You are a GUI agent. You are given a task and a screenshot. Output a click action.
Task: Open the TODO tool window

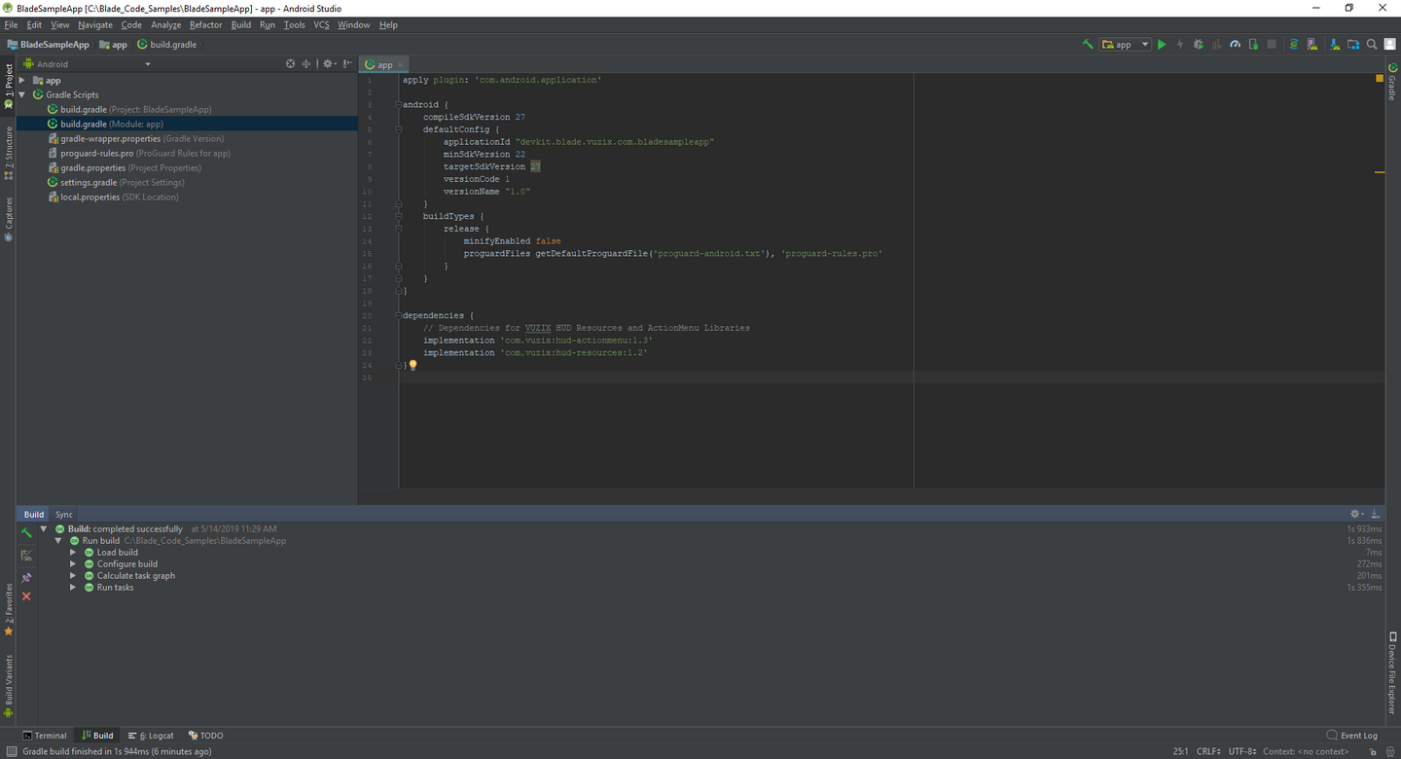(206, 736)
